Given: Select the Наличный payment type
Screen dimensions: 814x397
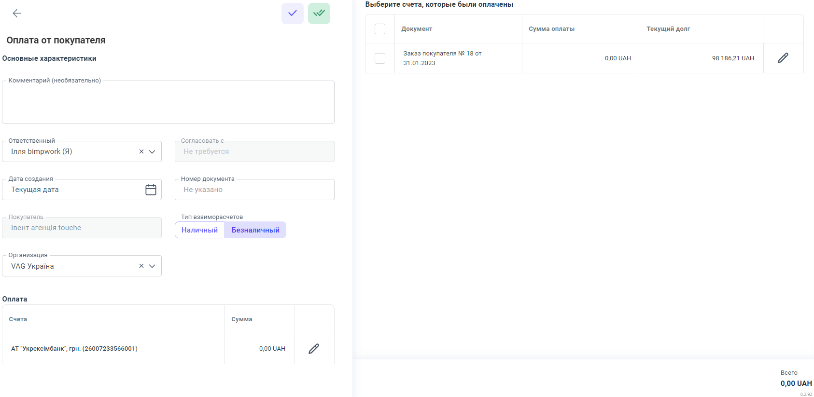Looking at the screenshot, I should pos(199,230).
